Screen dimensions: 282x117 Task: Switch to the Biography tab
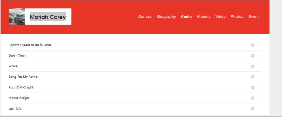[x=167, y=17]
